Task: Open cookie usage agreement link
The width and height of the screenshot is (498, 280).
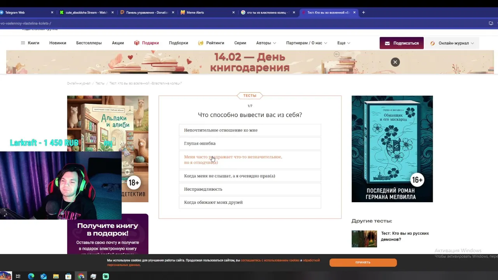Action: (x=270, y=260)
